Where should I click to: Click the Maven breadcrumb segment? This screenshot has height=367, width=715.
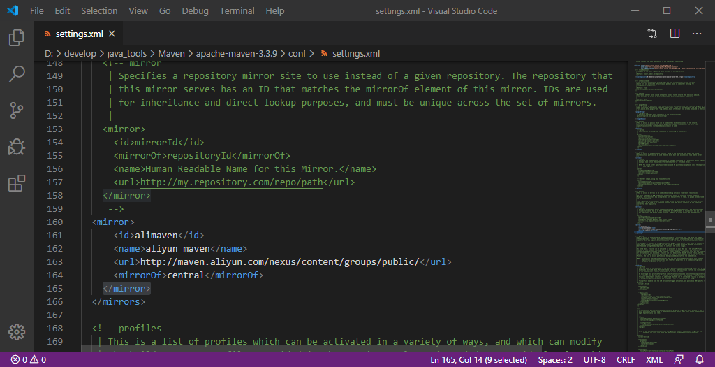[172, 53]
